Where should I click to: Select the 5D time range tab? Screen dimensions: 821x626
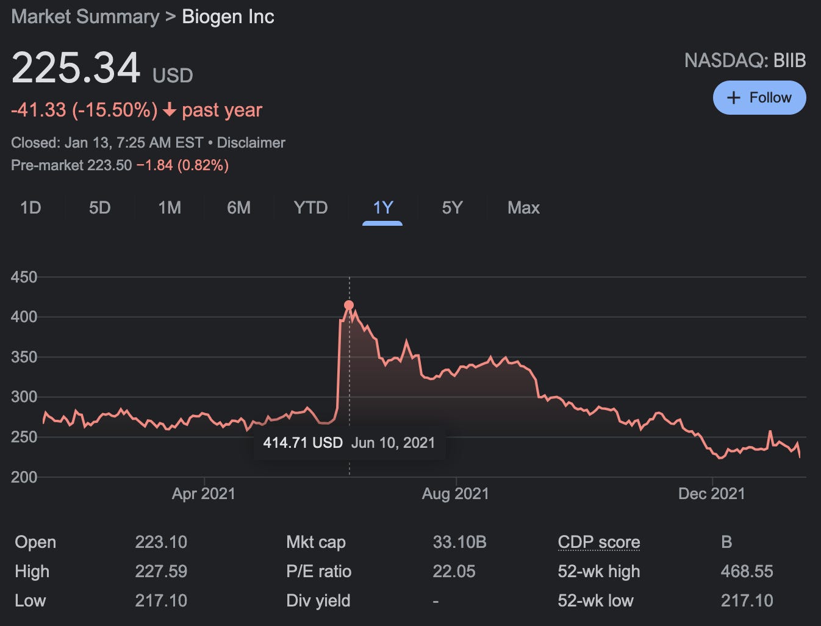coord(99,208)
